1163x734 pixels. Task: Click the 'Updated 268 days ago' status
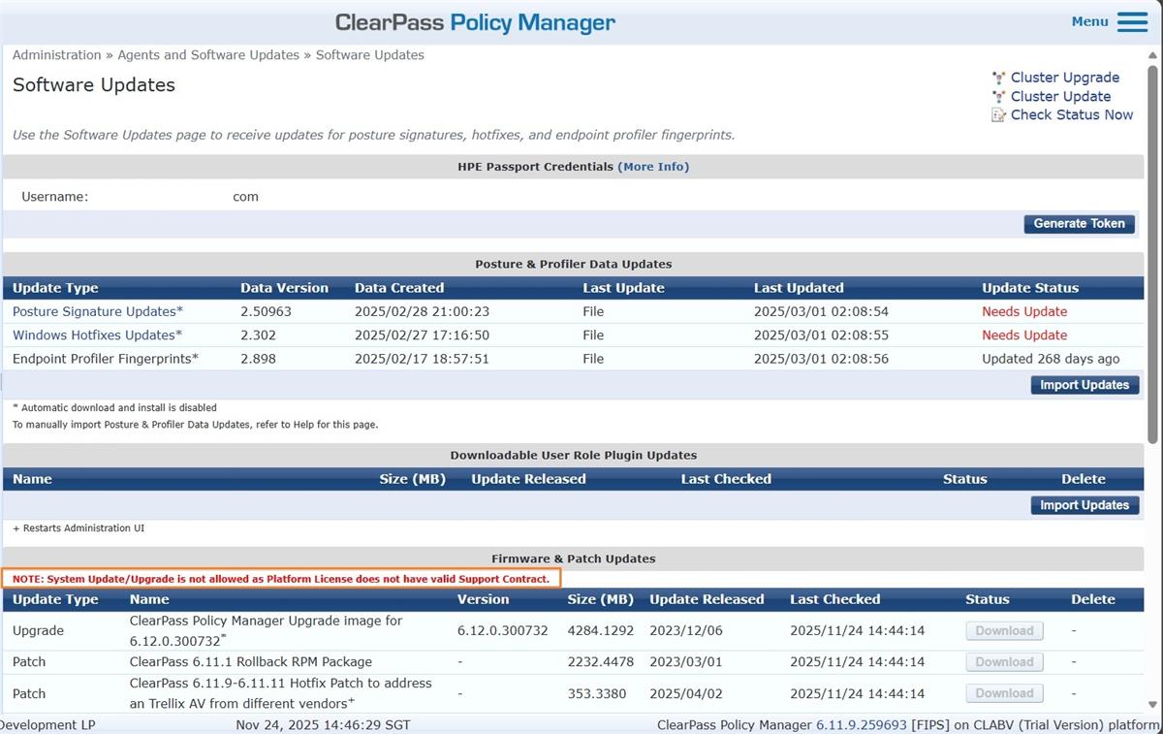(1051, 359)
